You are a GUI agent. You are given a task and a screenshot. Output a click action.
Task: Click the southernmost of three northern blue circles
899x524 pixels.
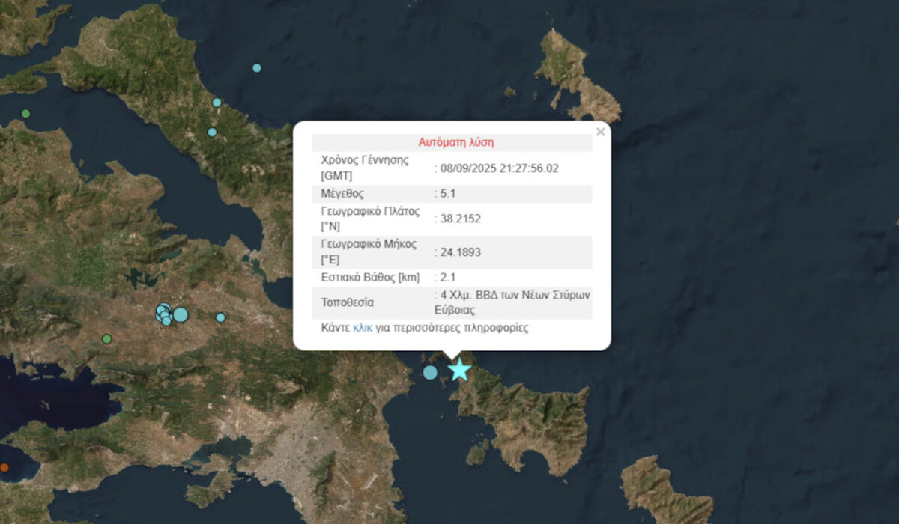(212, 132)
